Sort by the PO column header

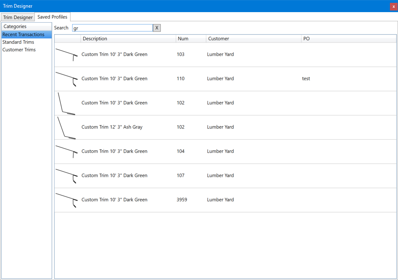tap(348, 39)
